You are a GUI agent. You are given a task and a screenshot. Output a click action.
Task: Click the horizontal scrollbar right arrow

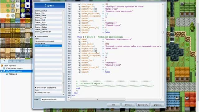[x=160, y=100]
